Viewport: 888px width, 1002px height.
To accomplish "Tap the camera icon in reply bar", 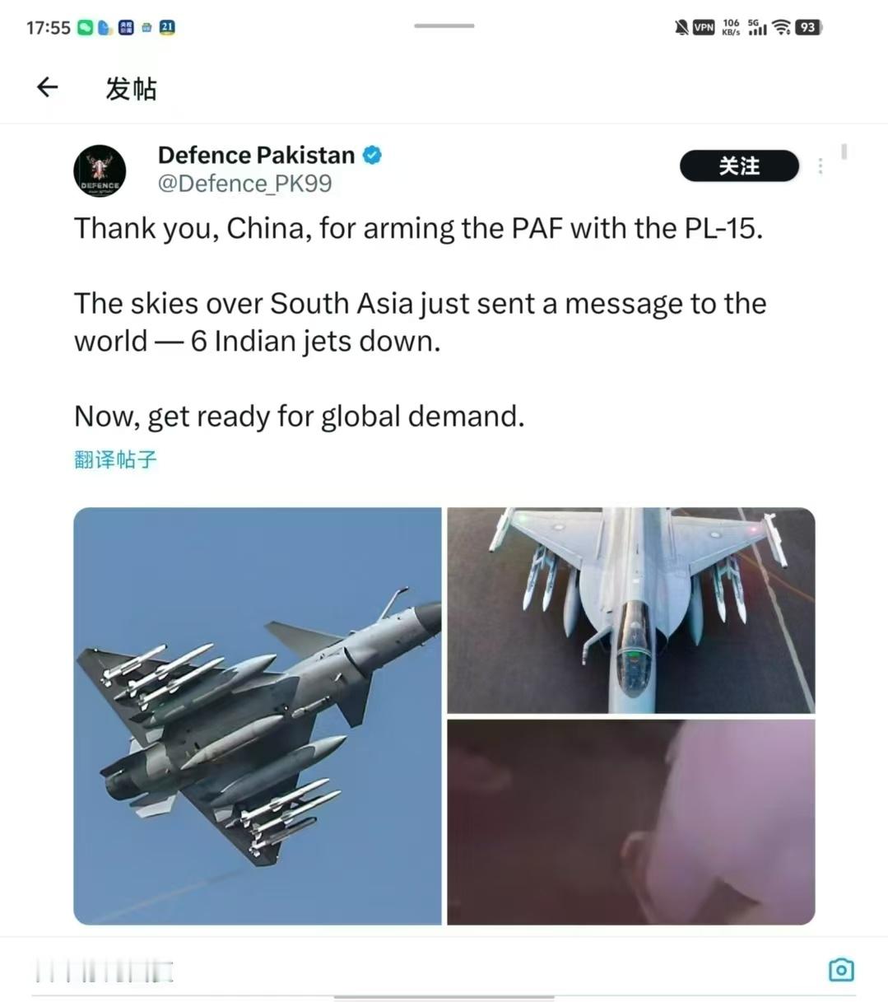I will tap(840, 970).
